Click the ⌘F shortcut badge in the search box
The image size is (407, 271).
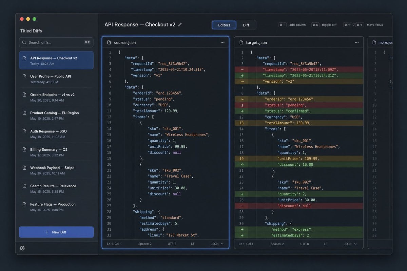[87, 42]
